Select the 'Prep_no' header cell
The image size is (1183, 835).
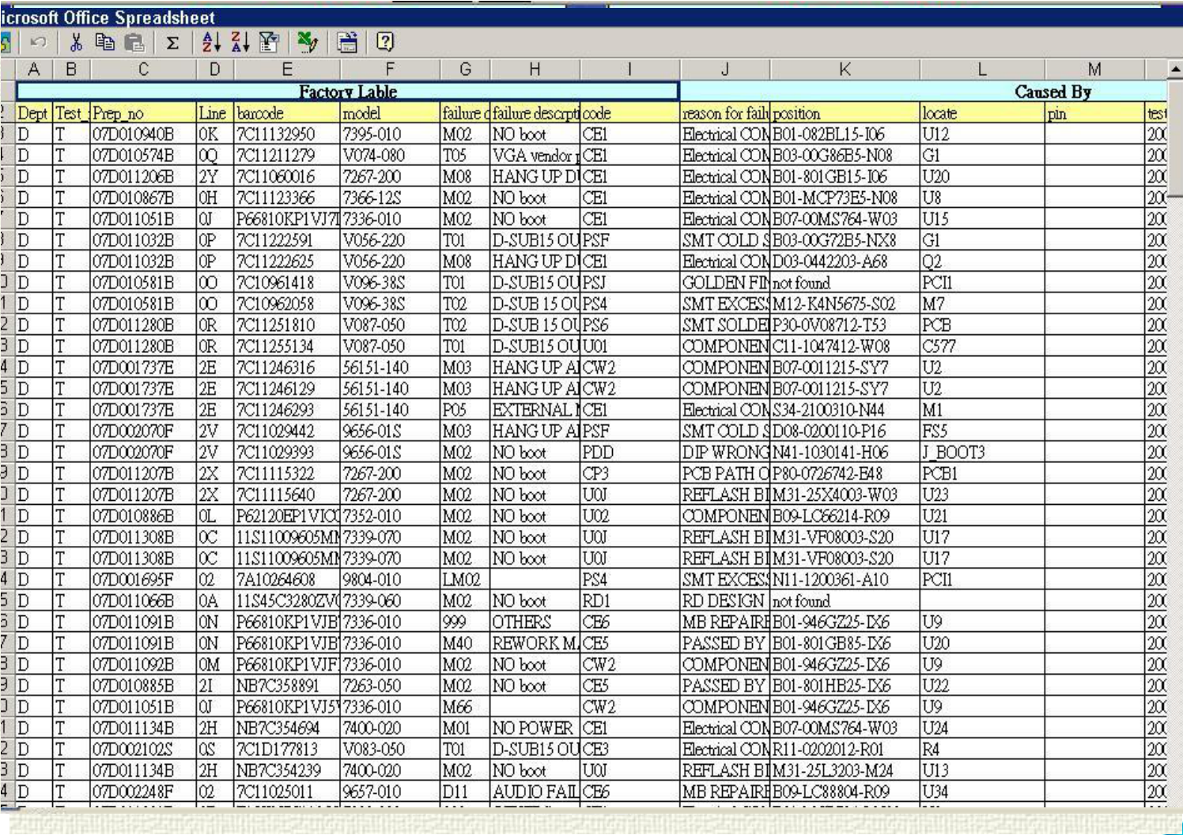click(x=143, y=113)
